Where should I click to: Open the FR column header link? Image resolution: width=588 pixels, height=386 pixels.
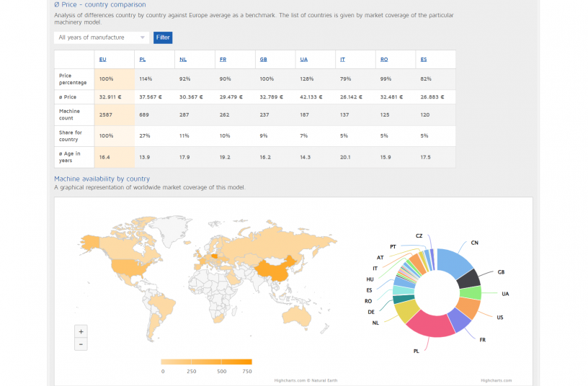[x=223, y=60]
